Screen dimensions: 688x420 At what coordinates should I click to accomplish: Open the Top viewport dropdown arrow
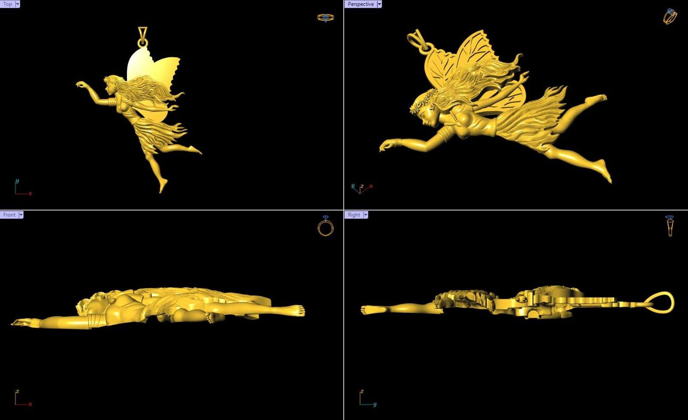pyautogui.click(x=18, y=4)
